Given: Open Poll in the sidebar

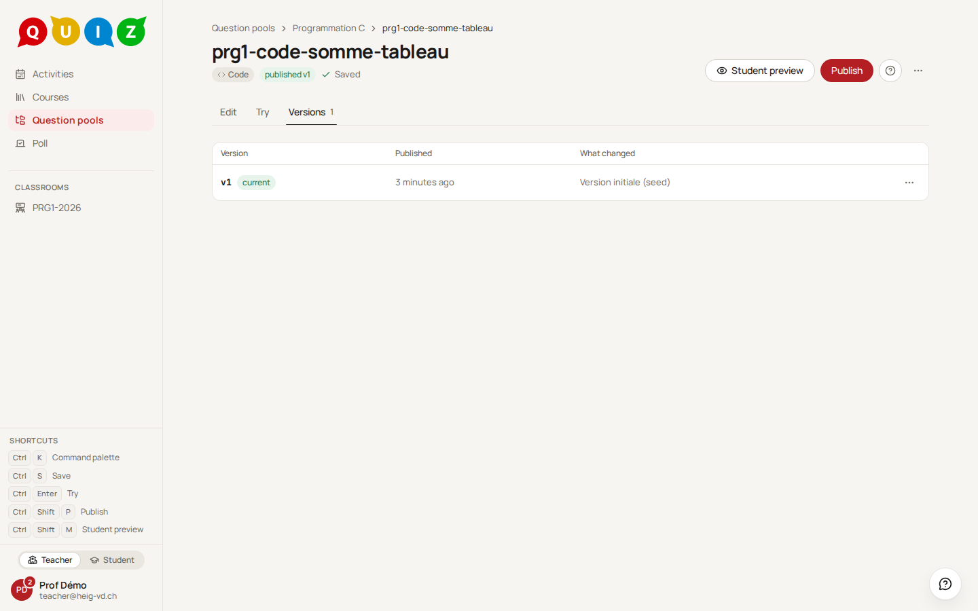Looking at the screenshot, I should (81, 143).
